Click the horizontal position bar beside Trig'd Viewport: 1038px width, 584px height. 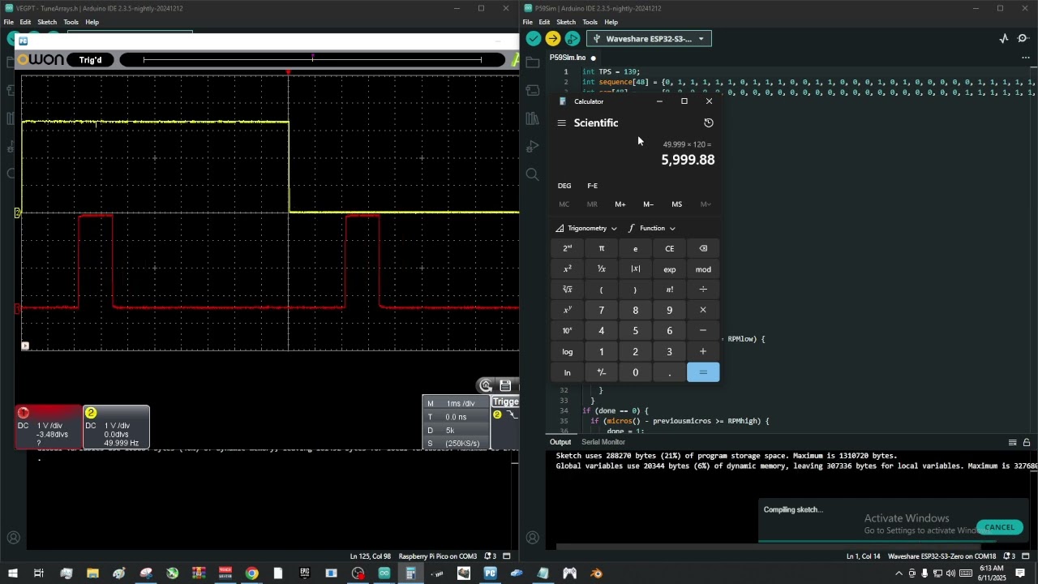(312, 59)
